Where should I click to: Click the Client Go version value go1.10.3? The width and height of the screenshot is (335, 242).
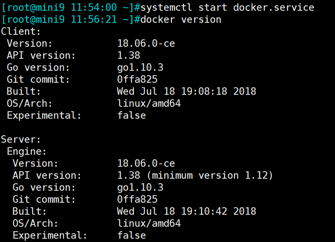coord(140,67)
